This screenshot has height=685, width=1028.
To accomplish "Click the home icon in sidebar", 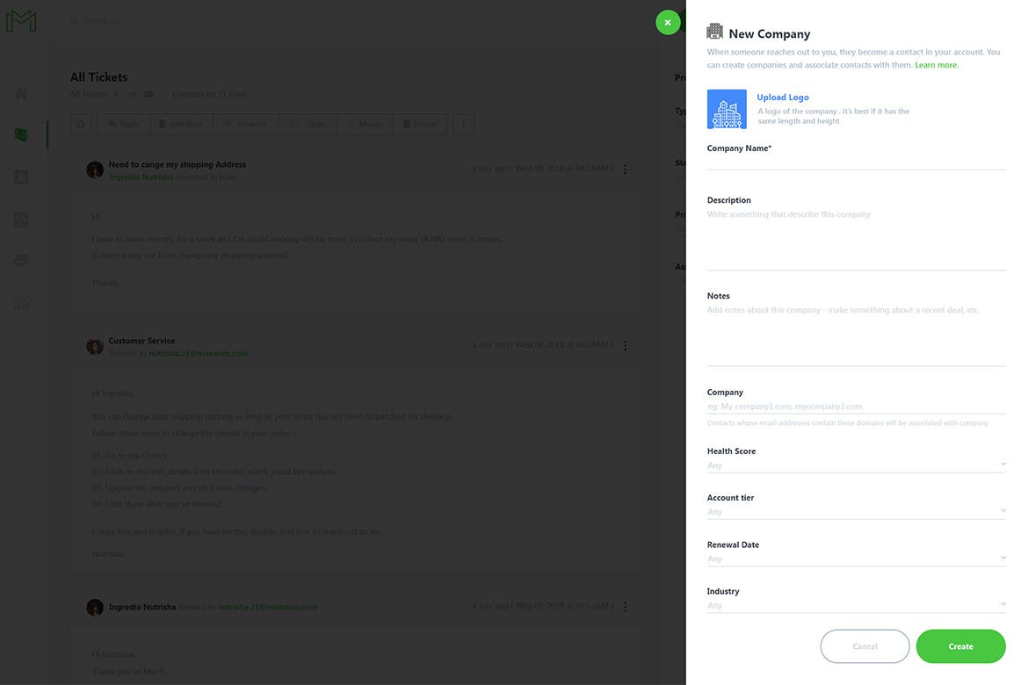I will click(x=21, y=94).
